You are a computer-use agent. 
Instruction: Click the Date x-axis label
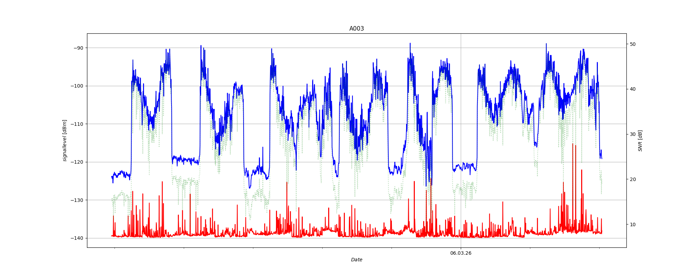pos(356,260)
